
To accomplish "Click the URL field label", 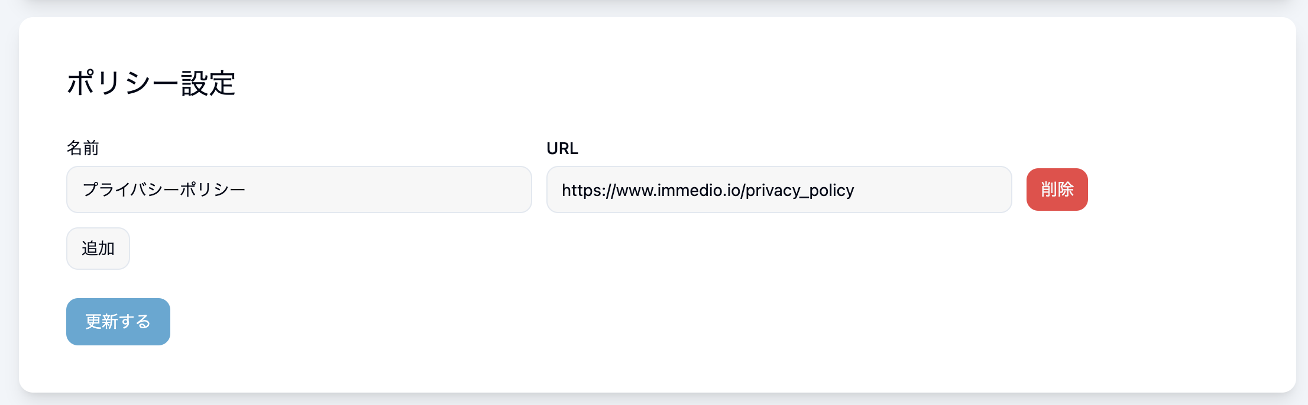I will (562, 148).
